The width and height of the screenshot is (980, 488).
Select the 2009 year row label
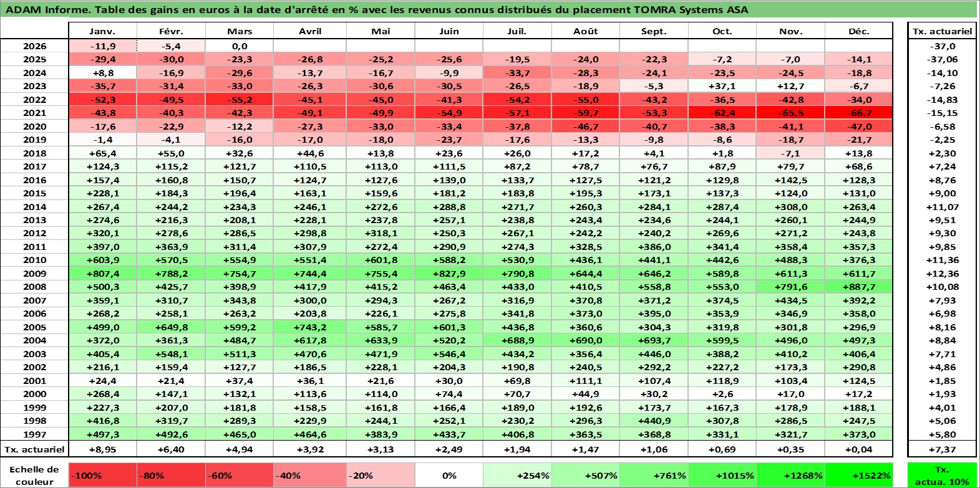pyautogui.click(x=34, y=274)
